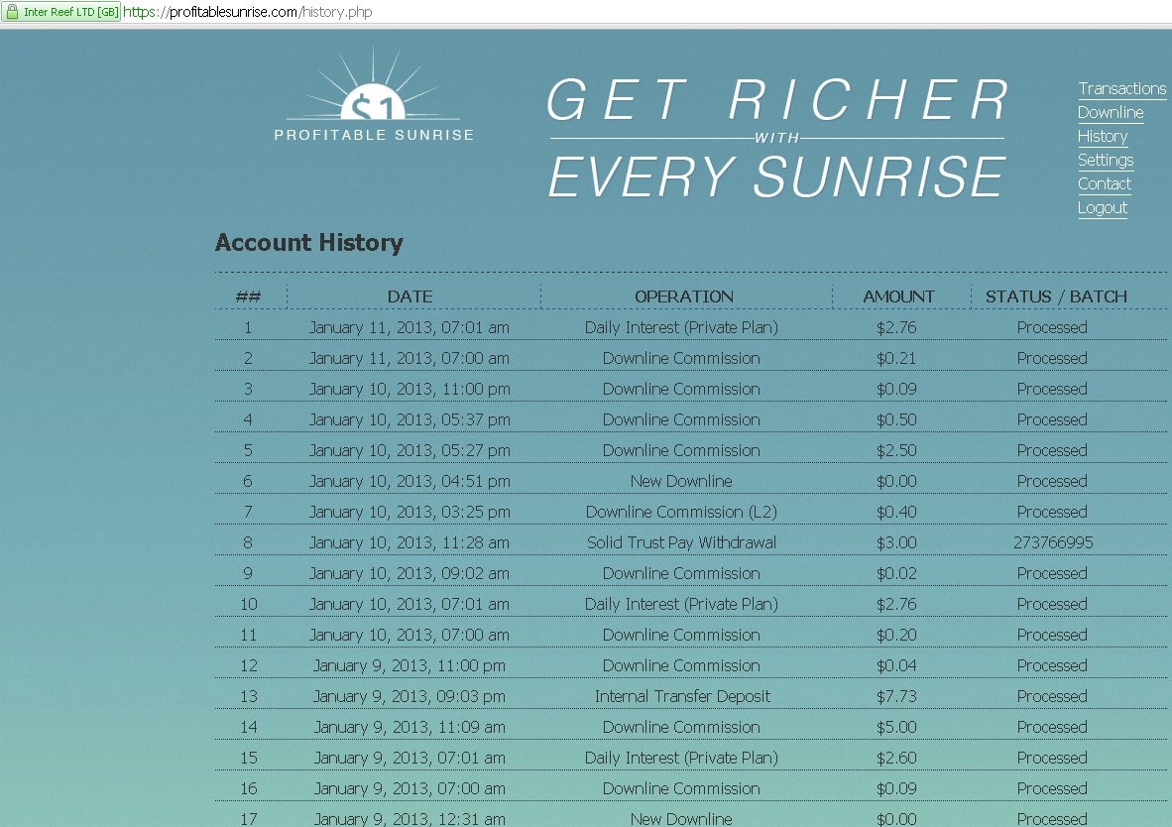
Task: Select the date January 10, 2013, 05:27 pm
Action: point(410,450)
